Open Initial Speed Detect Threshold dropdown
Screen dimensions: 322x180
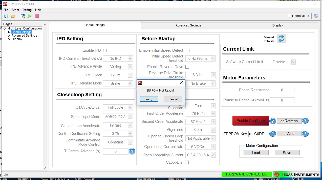pyautogui.click(x=200, y=58)
